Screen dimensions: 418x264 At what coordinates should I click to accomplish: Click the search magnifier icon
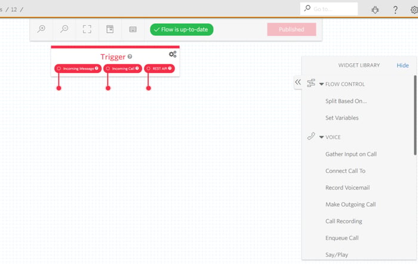coord(308,8)
